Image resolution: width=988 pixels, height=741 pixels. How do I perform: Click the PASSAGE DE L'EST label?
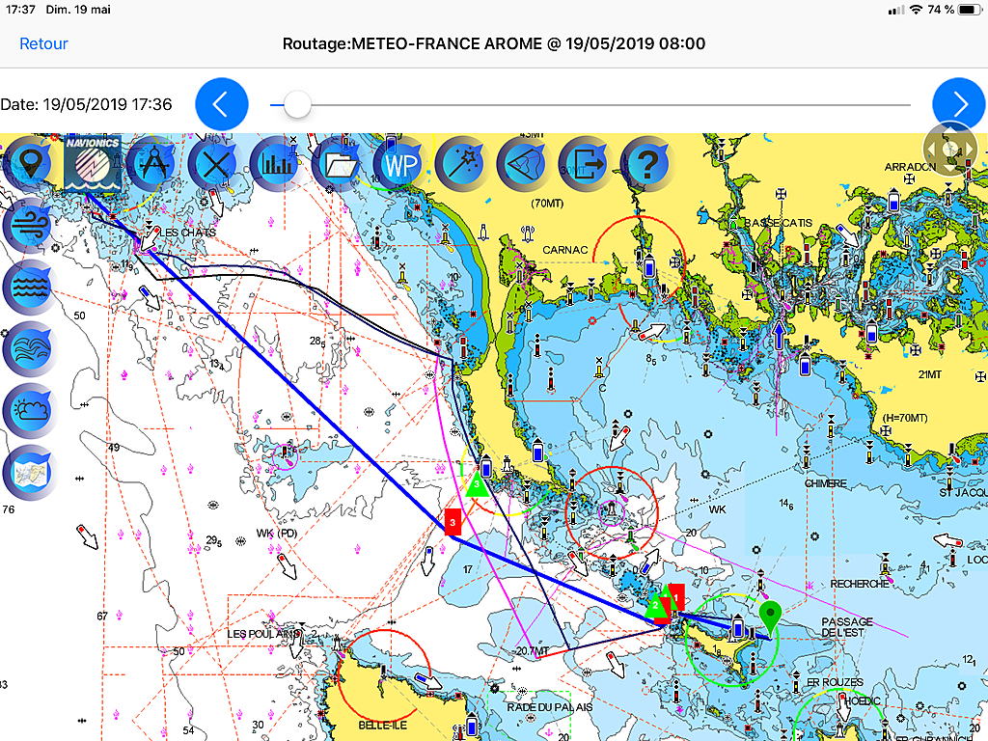tap(847, 627)
